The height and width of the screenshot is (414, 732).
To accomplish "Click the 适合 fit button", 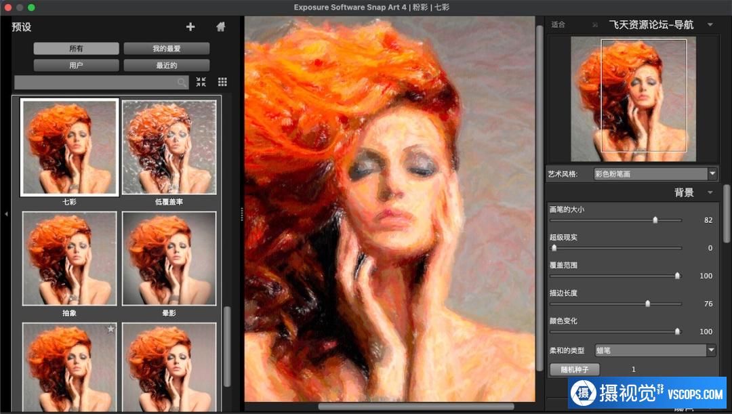I will click(x=558, y=25).
